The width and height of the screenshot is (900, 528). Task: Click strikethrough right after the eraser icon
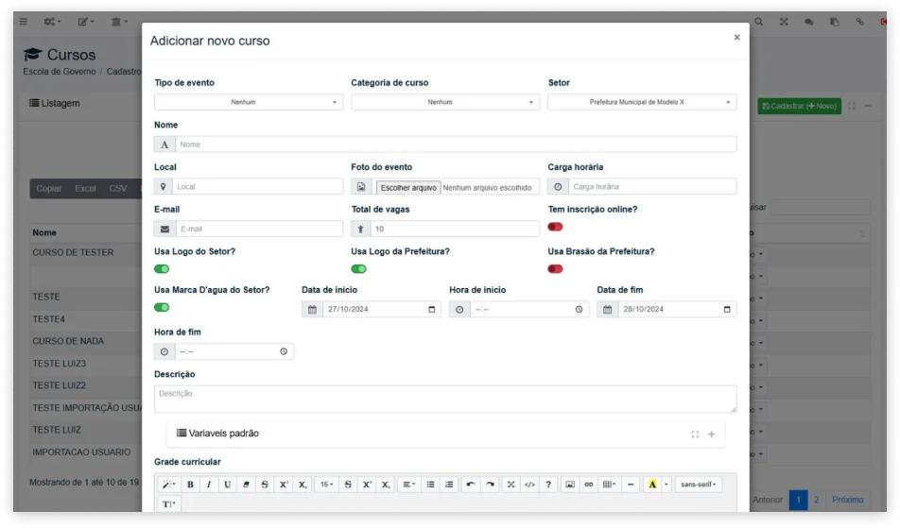point(265,485)
